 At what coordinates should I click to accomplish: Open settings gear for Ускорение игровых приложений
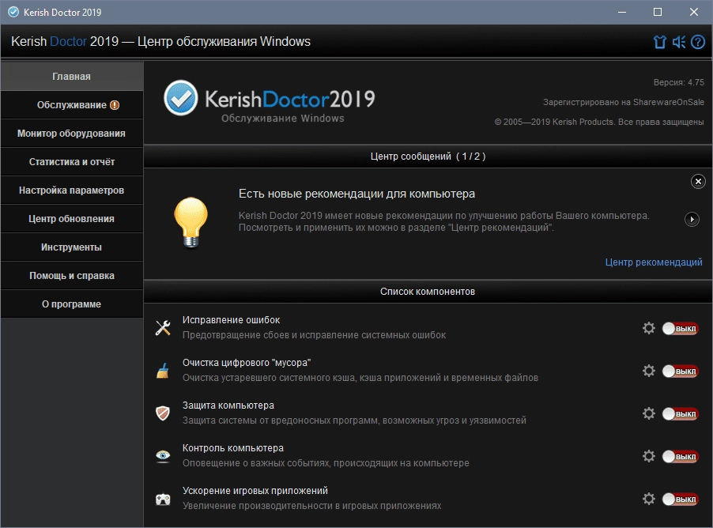(648, 499)
